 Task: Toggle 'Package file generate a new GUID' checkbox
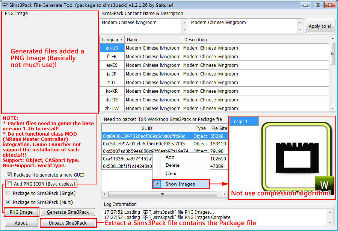coord(9,175)
